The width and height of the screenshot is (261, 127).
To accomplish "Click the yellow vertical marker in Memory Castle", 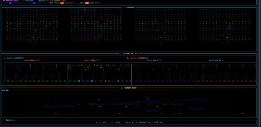I will 132,74.
